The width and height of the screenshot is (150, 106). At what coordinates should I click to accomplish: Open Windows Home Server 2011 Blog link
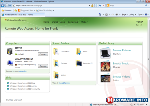point(22,83)
